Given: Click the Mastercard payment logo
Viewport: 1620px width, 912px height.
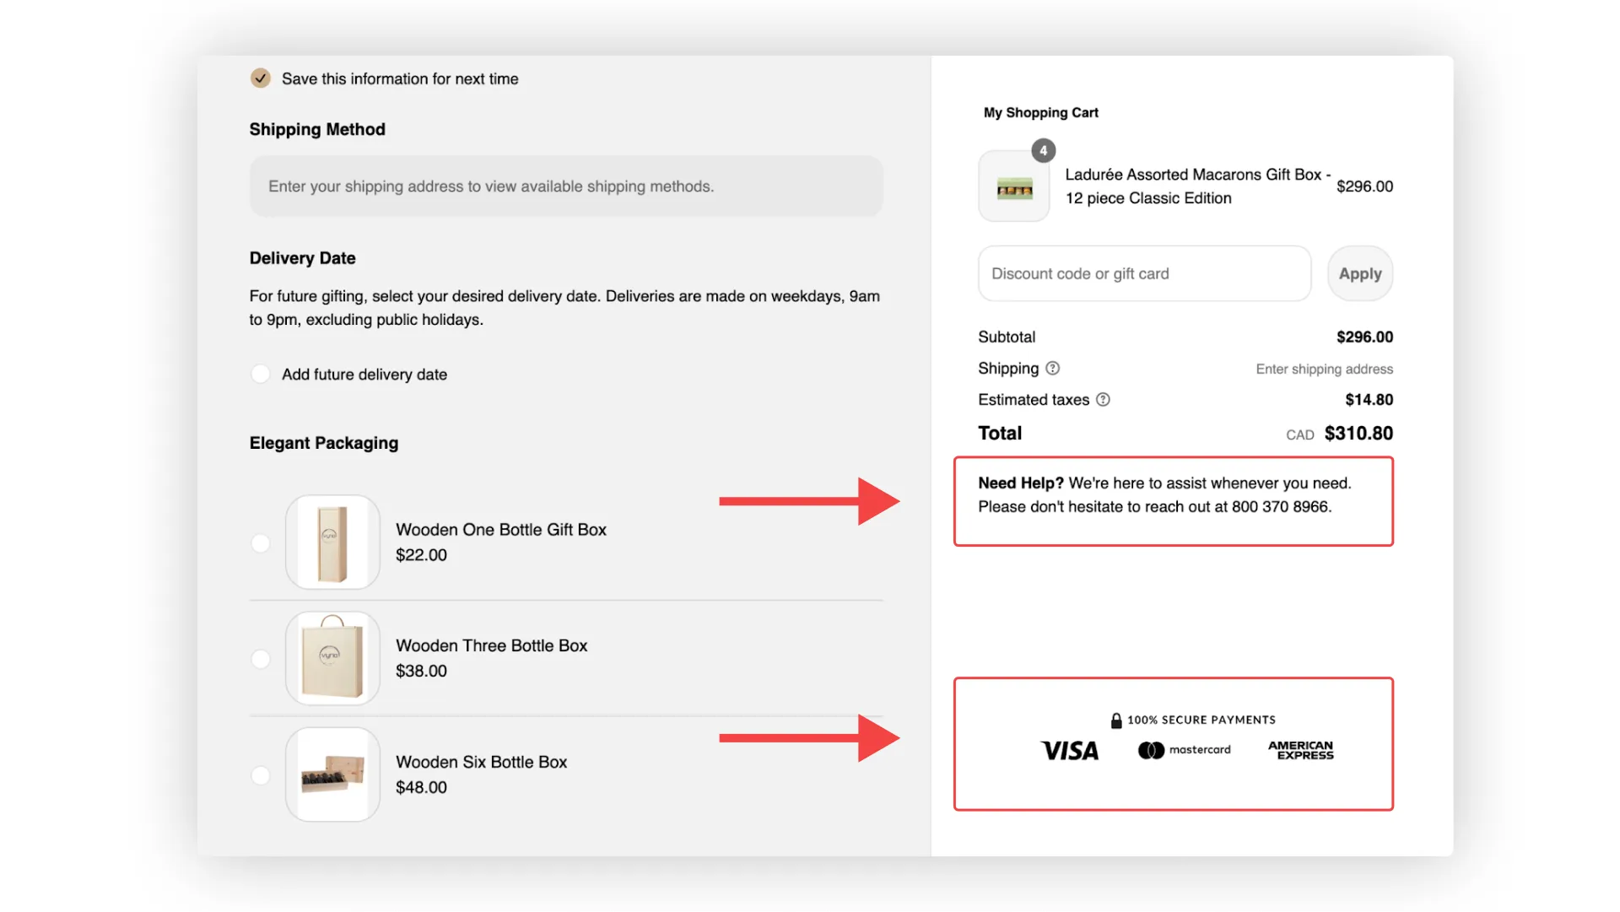Looking at the screenshot, I should pyautogui.click(x=1184, y=750).
